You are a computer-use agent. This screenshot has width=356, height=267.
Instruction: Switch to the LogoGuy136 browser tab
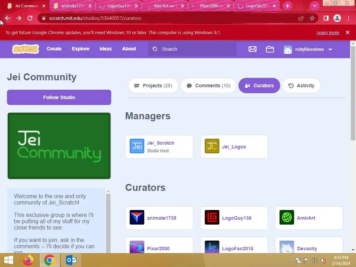click(x=119, y=6)
